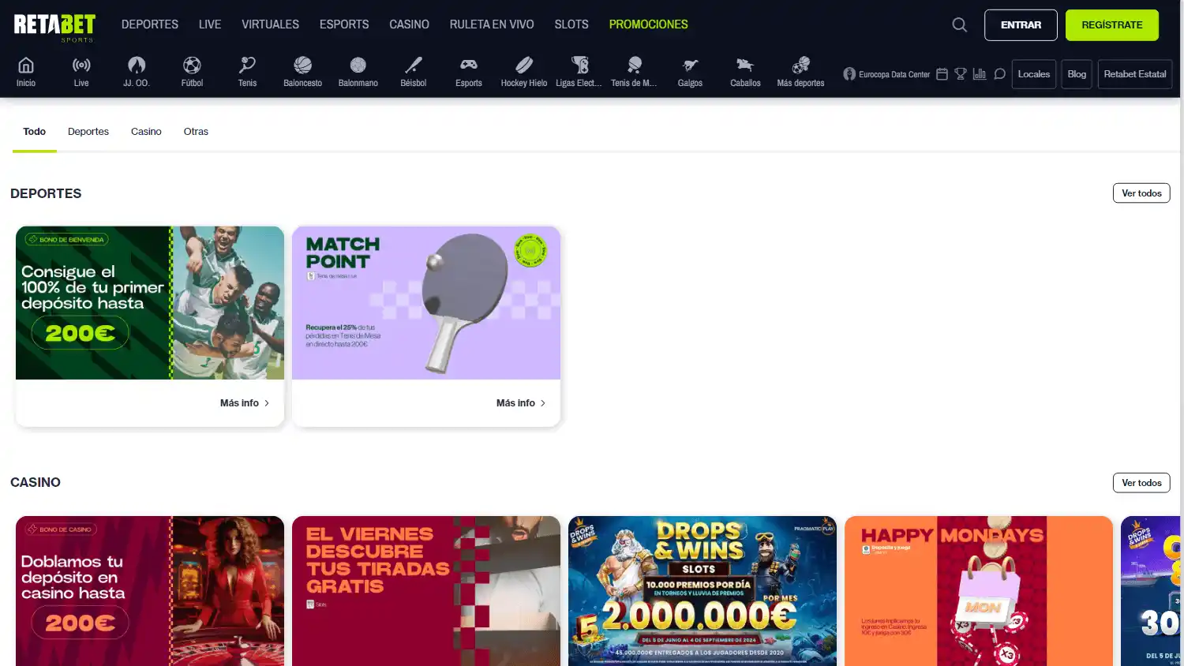Select the Caballos horse racing icon
This screenshot has height=666, width=1184.
pos(745,65)
